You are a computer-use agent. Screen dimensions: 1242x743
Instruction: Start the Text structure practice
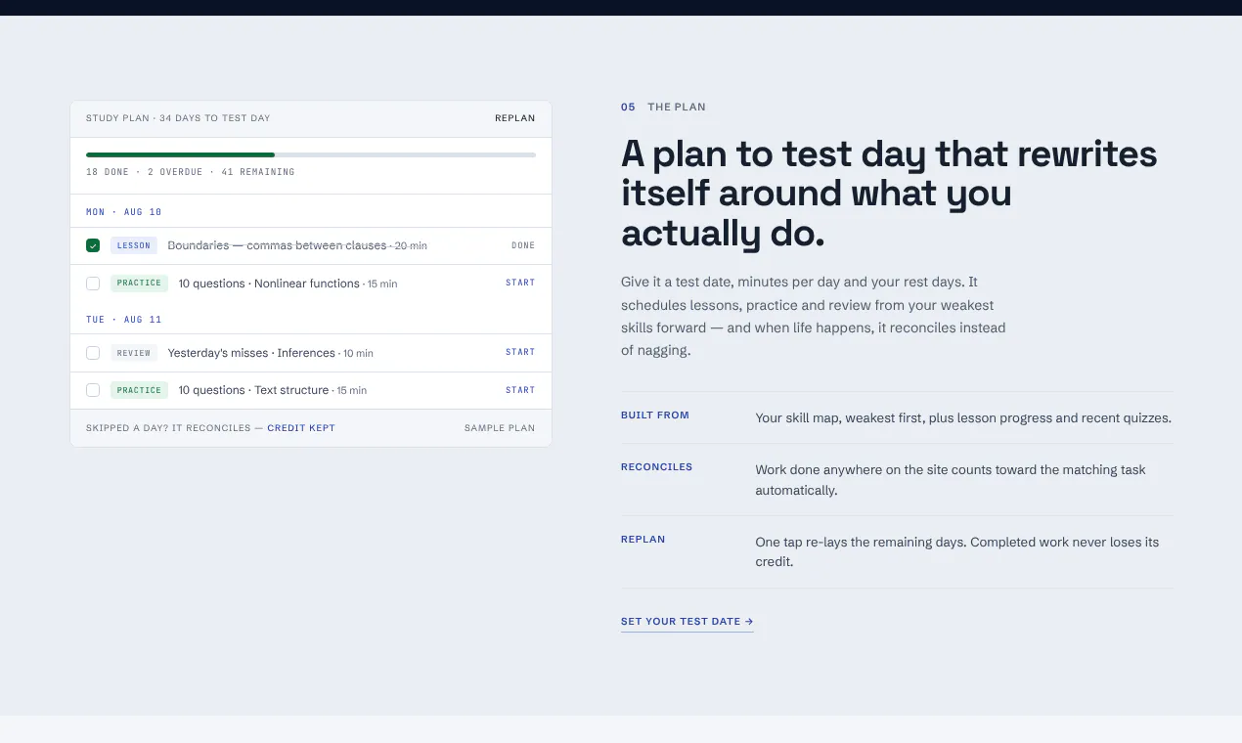click(520, 390)
